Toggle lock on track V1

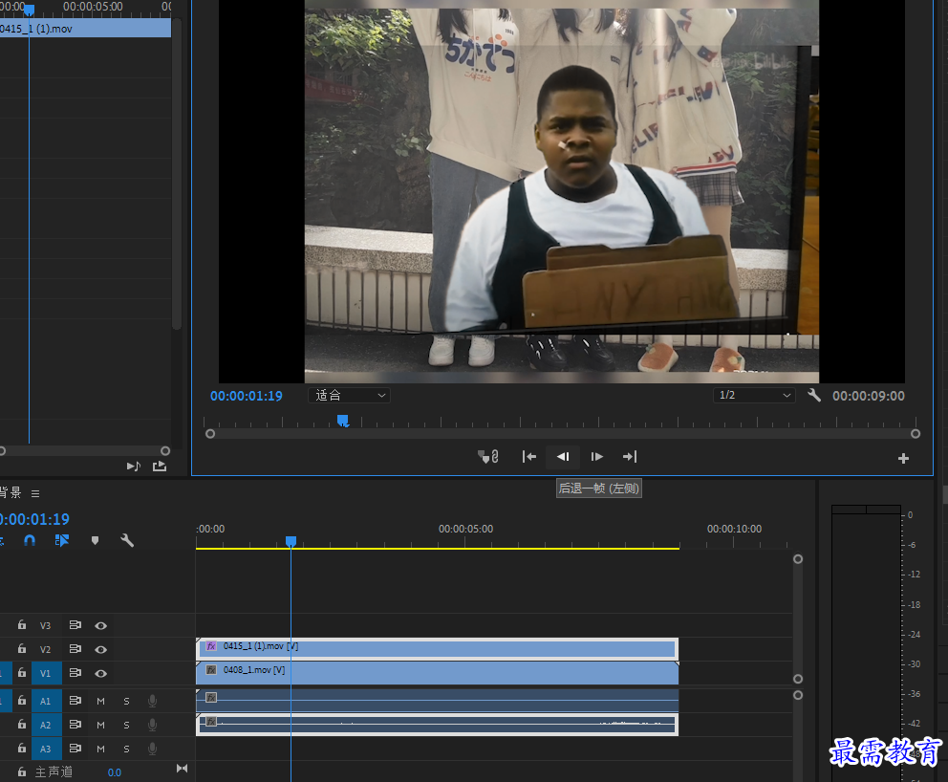[x=22, y=672]
